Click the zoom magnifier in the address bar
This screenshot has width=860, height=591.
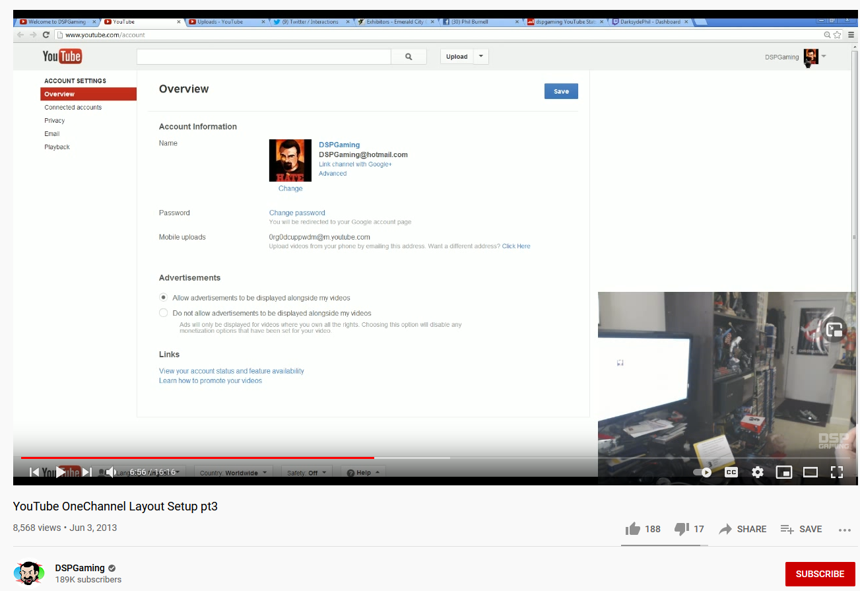[827, 34]
